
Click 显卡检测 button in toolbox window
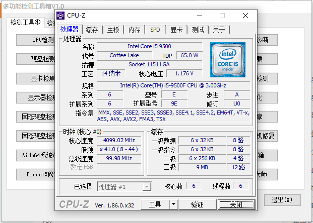coord(36,78)
